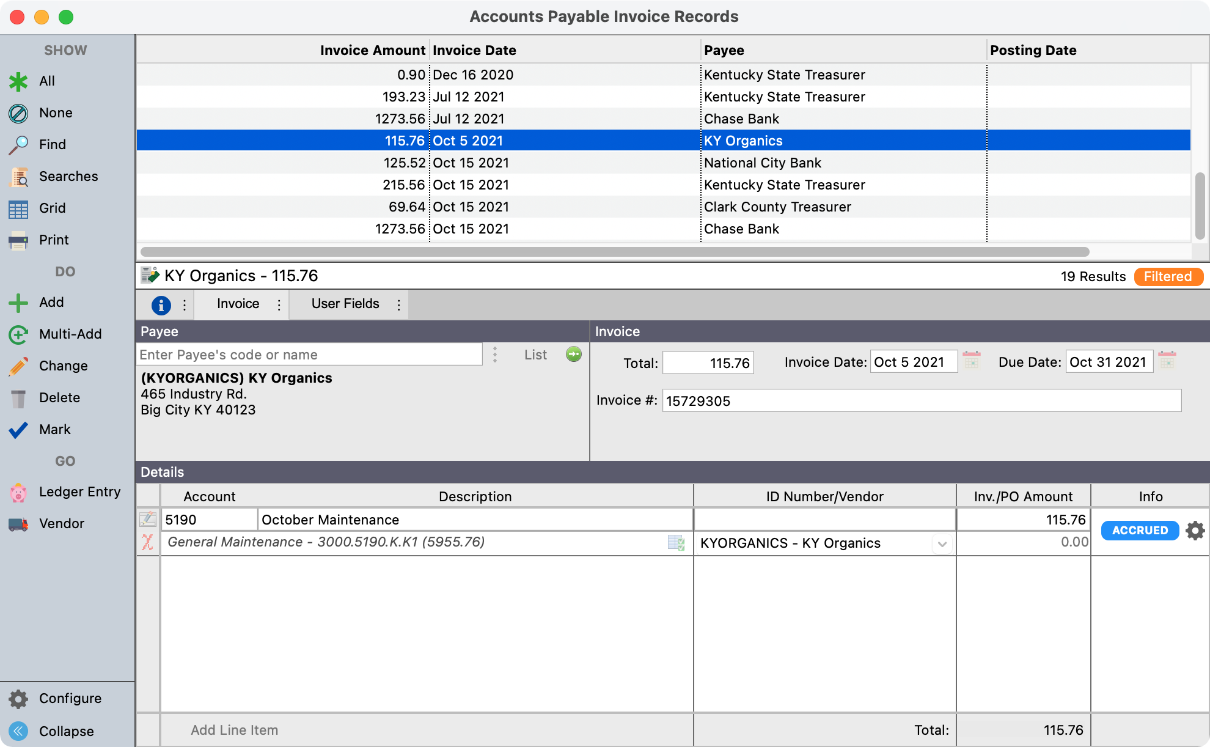Image resolution: width=1210 pixels, height=747 pixels.
Task: Go to Vendor truck icon
Action: [18, 524]
